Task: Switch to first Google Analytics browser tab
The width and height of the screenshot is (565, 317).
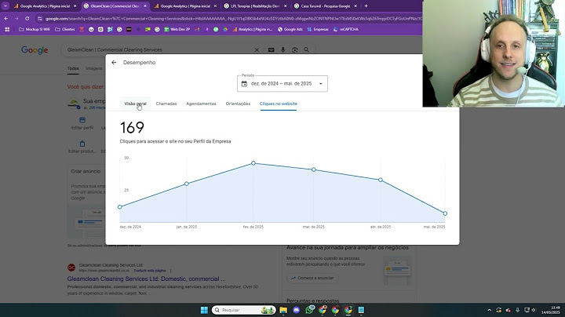Action: (x=45, y=6)
